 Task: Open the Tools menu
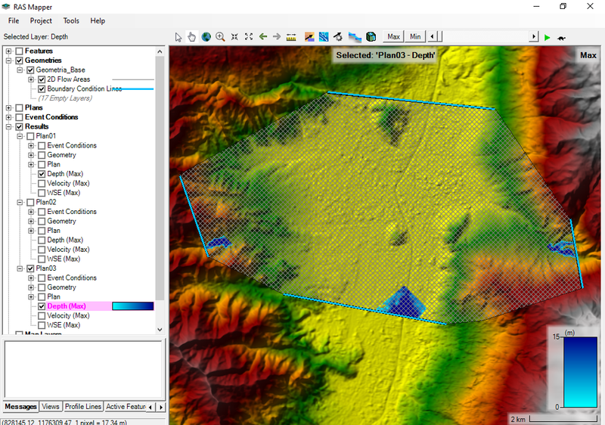click(x=71, y=20)
